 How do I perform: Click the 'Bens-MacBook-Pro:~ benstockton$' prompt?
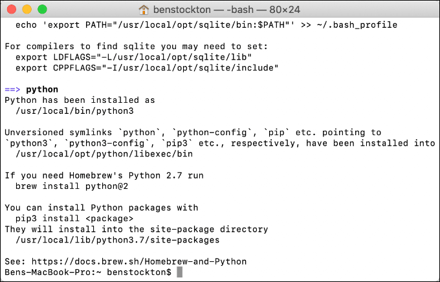coord(87,273)
